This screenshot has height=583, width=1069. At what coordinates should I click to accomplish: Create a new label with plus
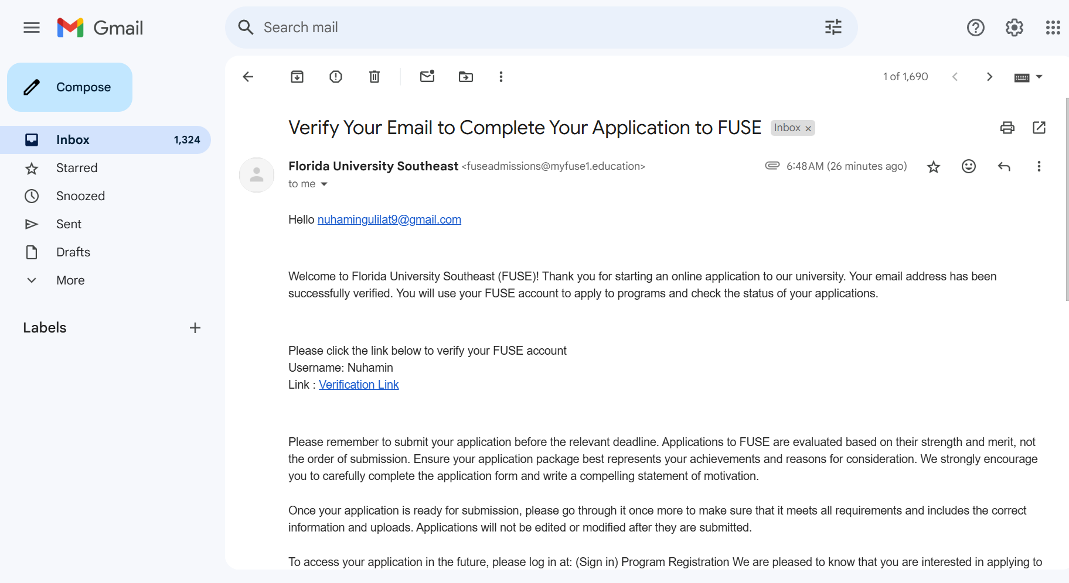pyautogui.click(x=195, y=328)
